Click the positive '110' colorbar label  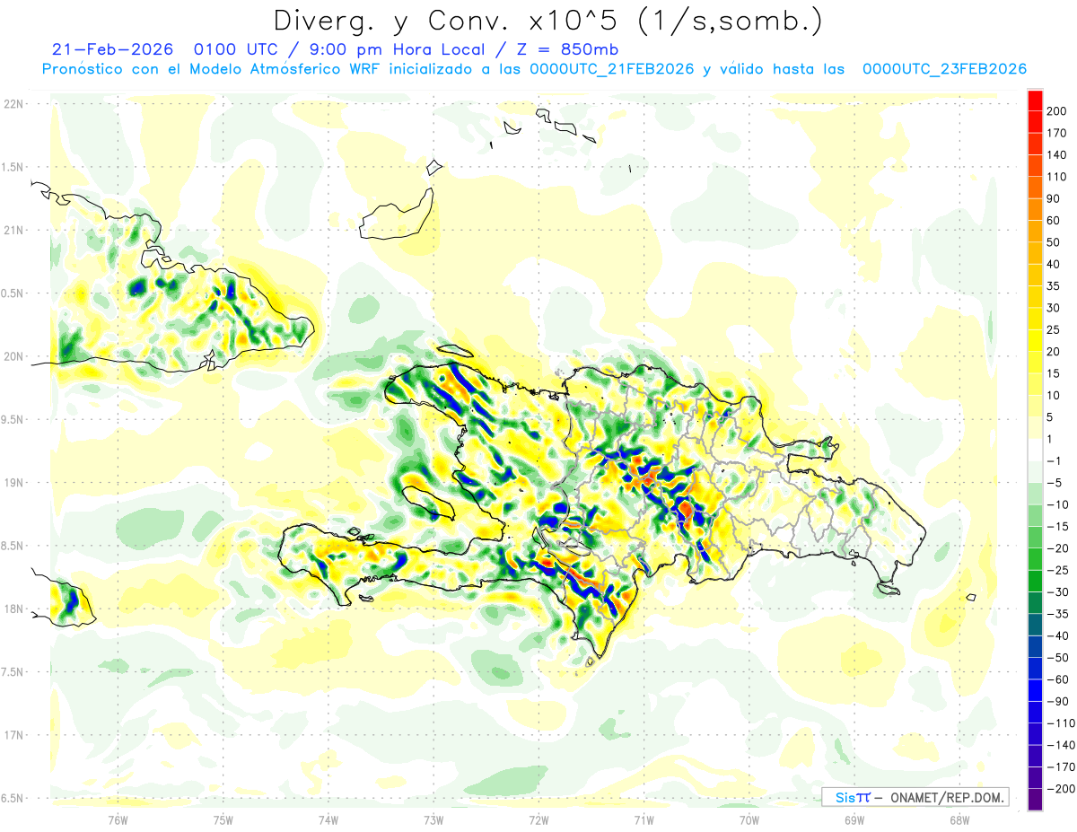click(1056, 176)
